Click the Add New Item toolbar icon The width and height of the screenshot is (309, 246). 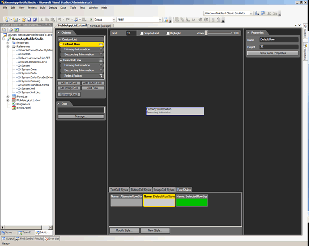15,20
